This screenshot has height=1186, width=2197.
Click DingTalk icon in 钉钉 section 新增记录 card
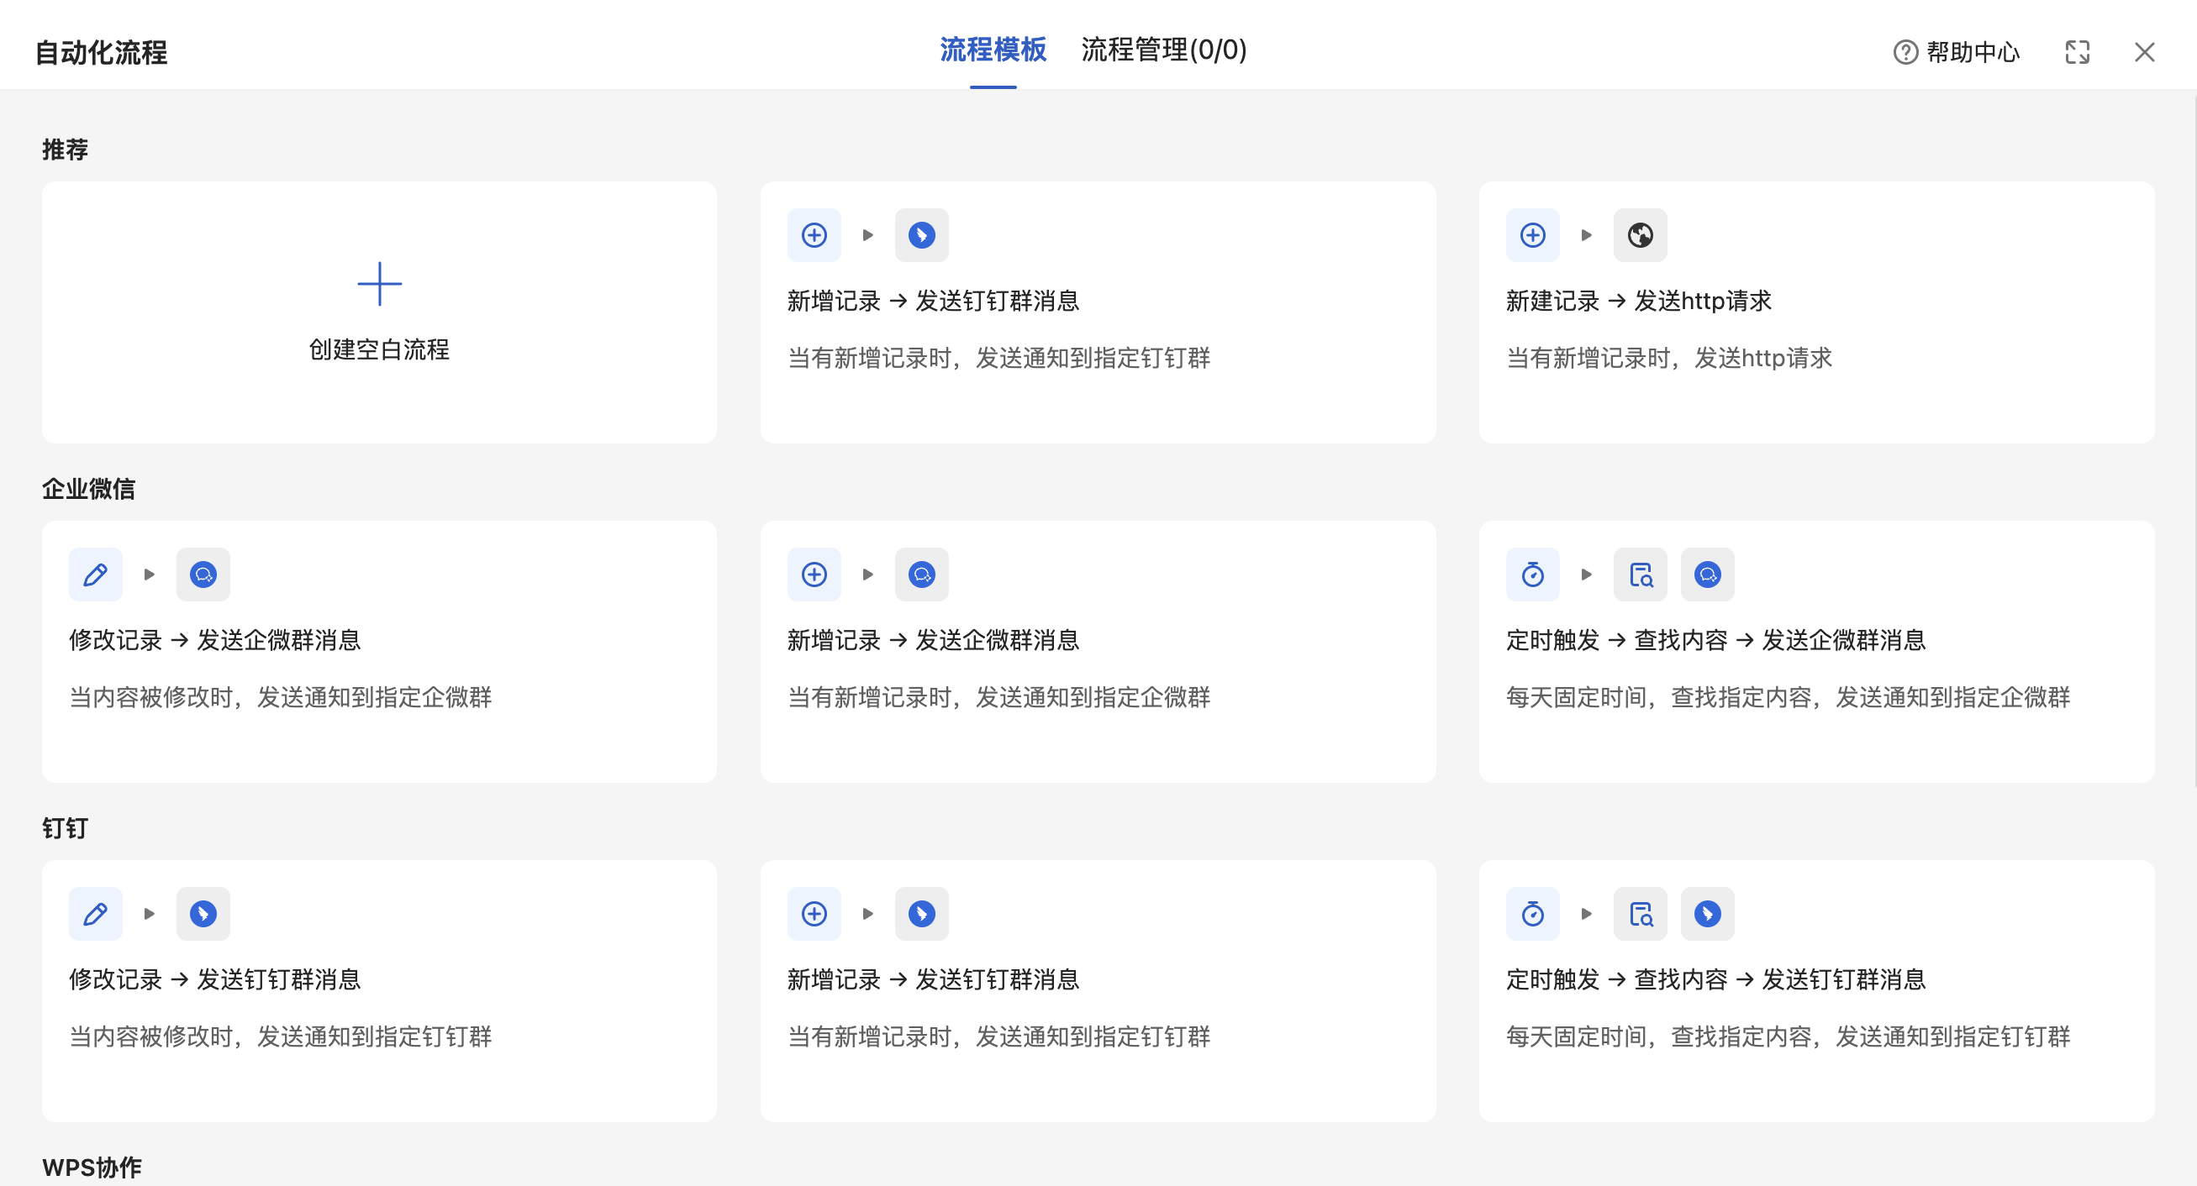coord(922,914)
